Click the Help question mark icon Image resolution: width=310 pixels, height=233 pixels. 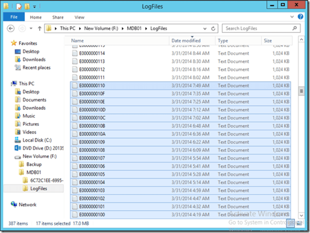(301, 17)
